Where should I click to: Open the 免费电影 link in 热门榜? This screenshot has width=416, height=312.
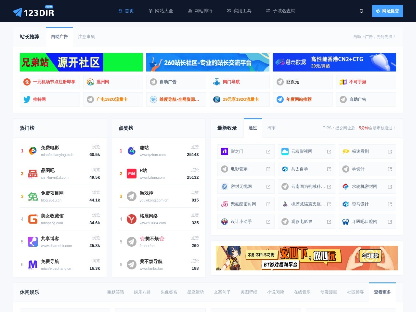point(49,147)
